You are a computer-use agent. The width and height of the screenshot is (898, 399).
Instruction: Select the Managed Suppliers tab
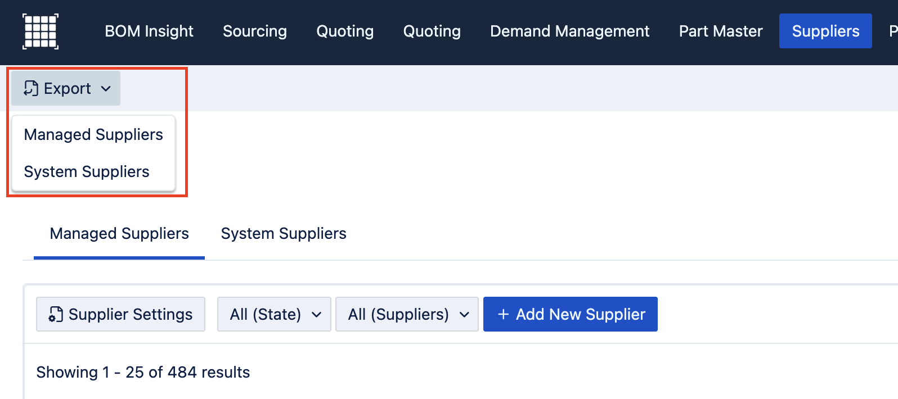(x=119, y=234)
